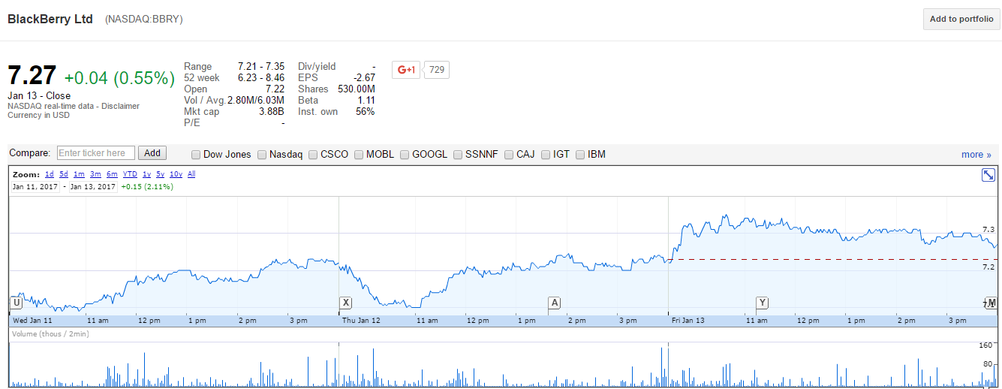This screenshot has height=389, width=1002.
Task: Click the EPS value -2.67
Action: [x=365, y=78]
